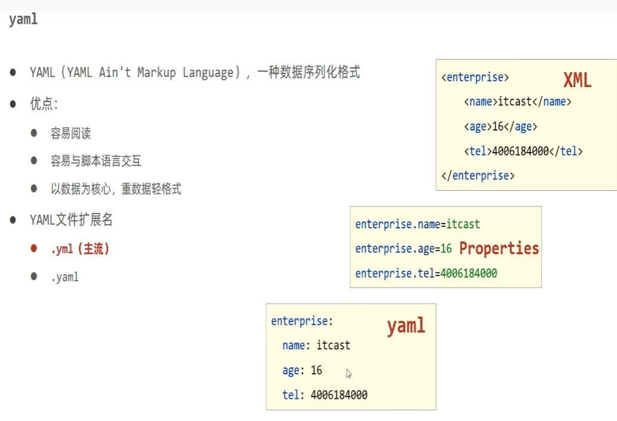617x421 pixels.
Task: Click the "容易阅读" sub-bullet
Action: point(70,133)
